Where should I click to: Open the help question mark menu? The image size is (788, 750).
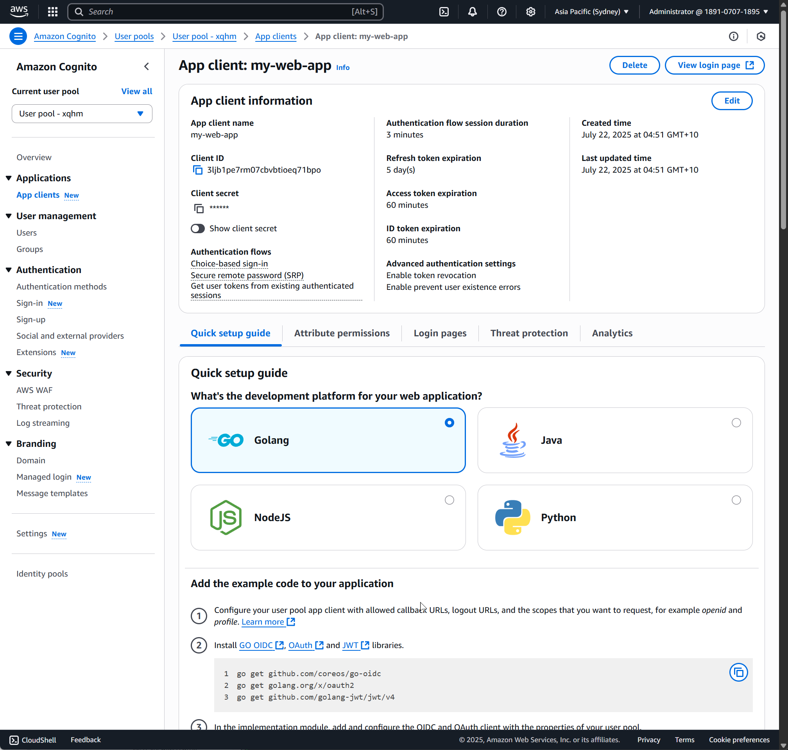[501, 12]
